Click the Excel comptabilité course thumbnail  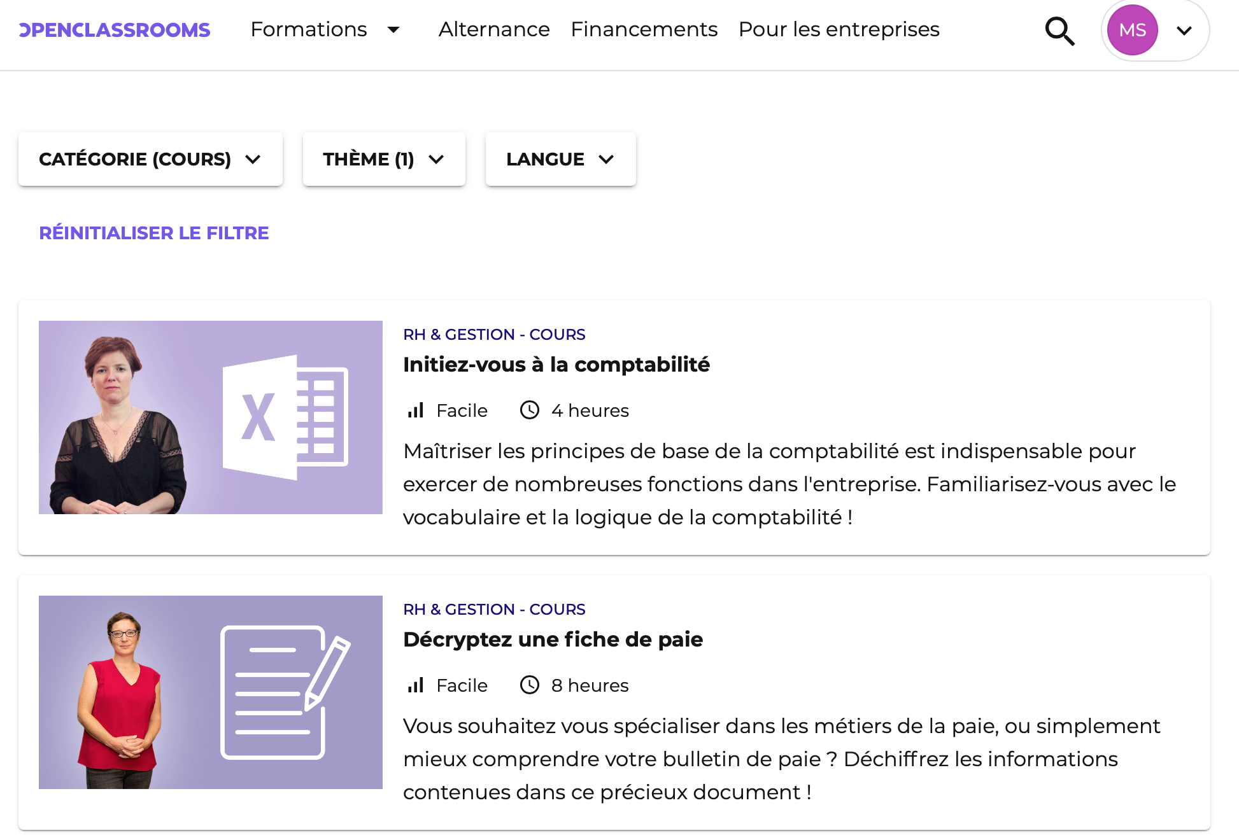point(210,417)
